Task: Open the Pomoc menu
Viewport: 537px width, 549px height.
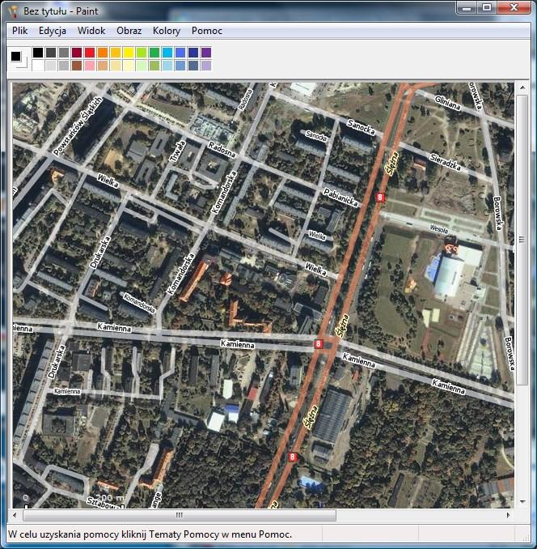Action: (x=206, y=31)
